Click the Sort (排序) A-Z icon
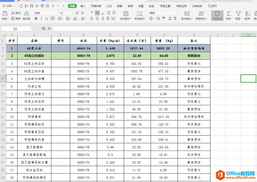The width and height of the screenshot is (257, 182). click(x=248, y=13)
